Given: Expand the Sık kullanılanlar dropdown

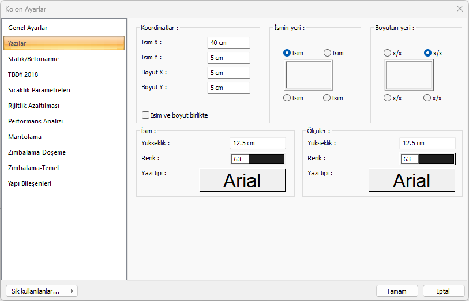Looking at the screenshot, I should 41,291.
